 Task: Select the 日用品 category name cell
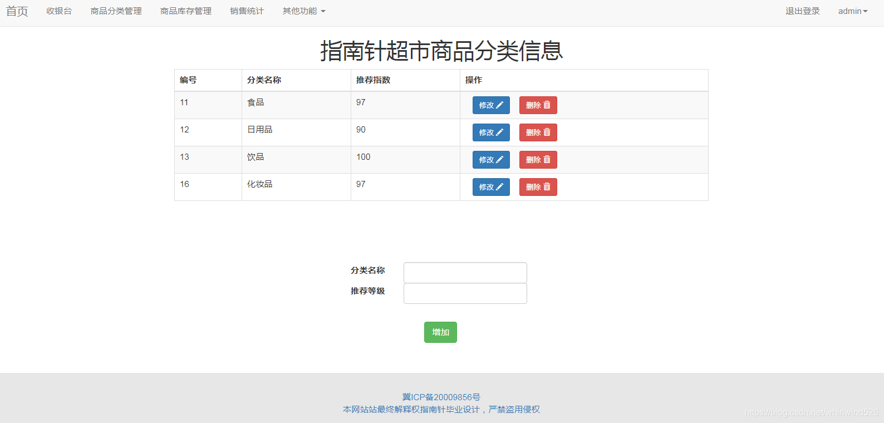(296, 132)
